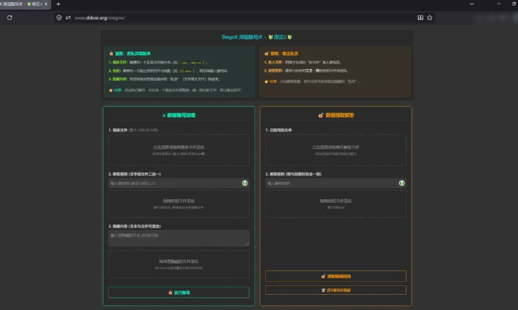
Task: Expand the tab list chevron at window top
Action: (x=472, y=4)
